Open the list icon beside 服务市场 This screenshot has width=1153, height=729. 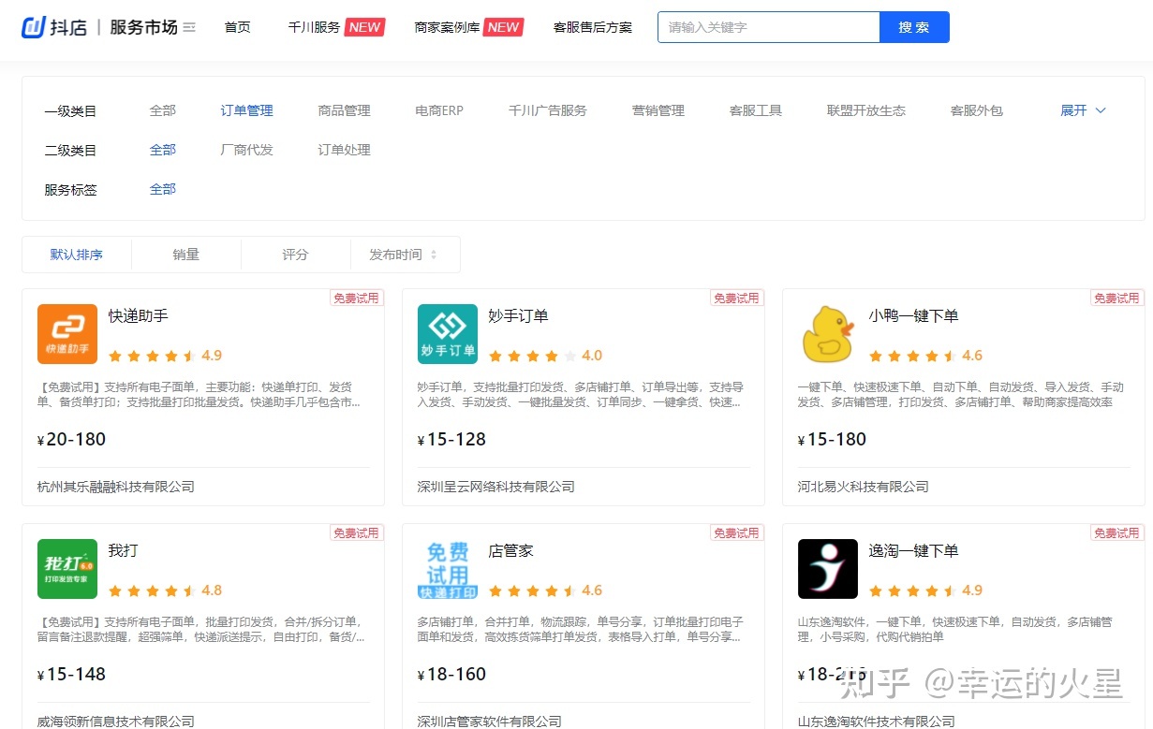189,27
